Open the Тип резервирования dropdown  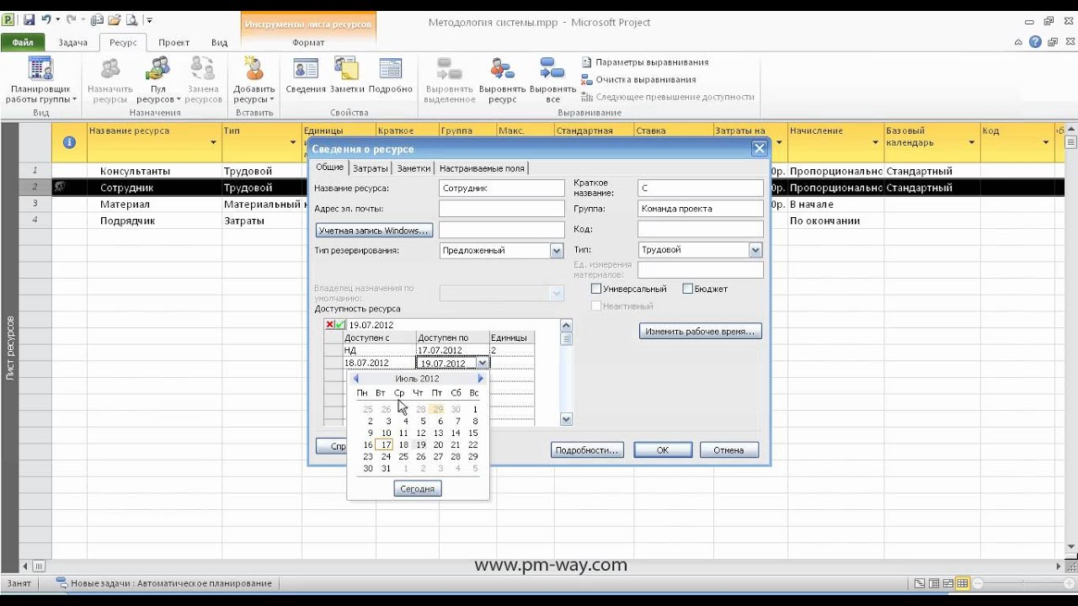pos(556,250)
